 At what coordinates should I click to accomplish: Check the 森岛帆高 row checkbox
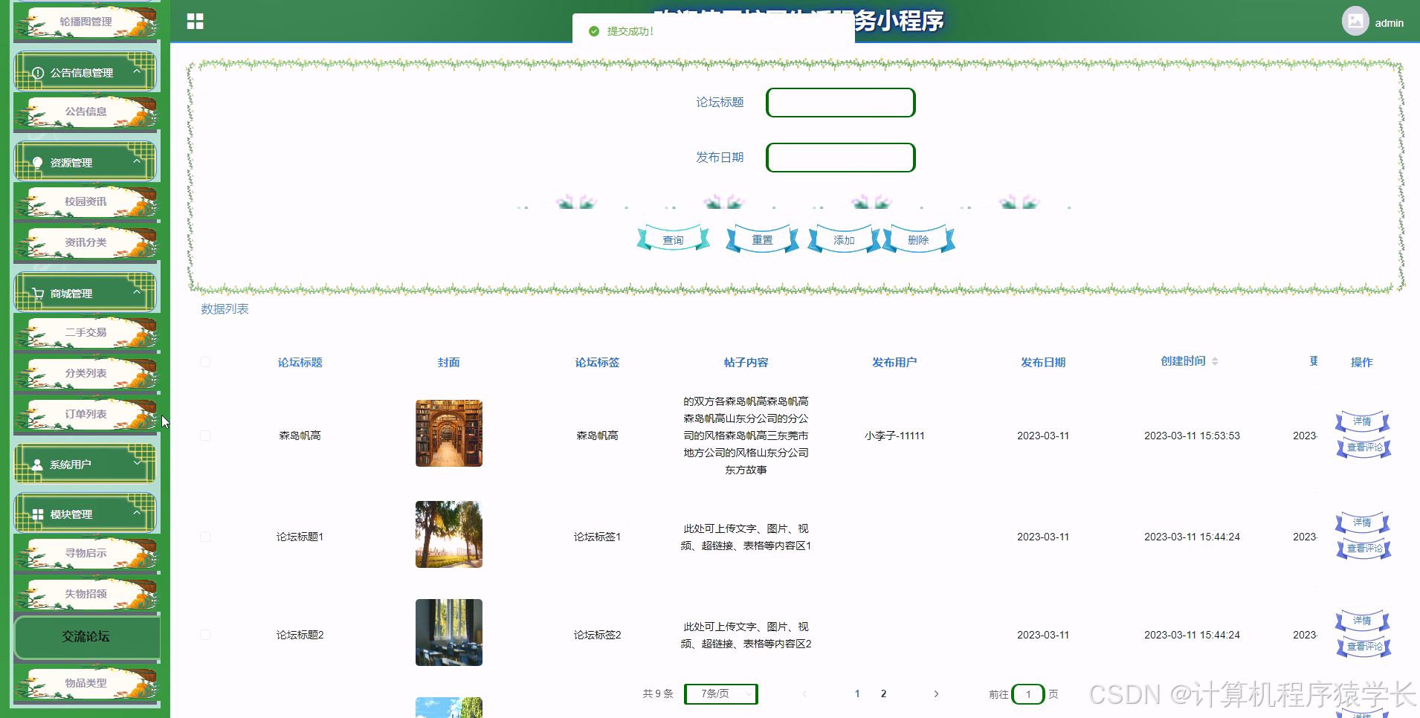(x=205, y=436)
